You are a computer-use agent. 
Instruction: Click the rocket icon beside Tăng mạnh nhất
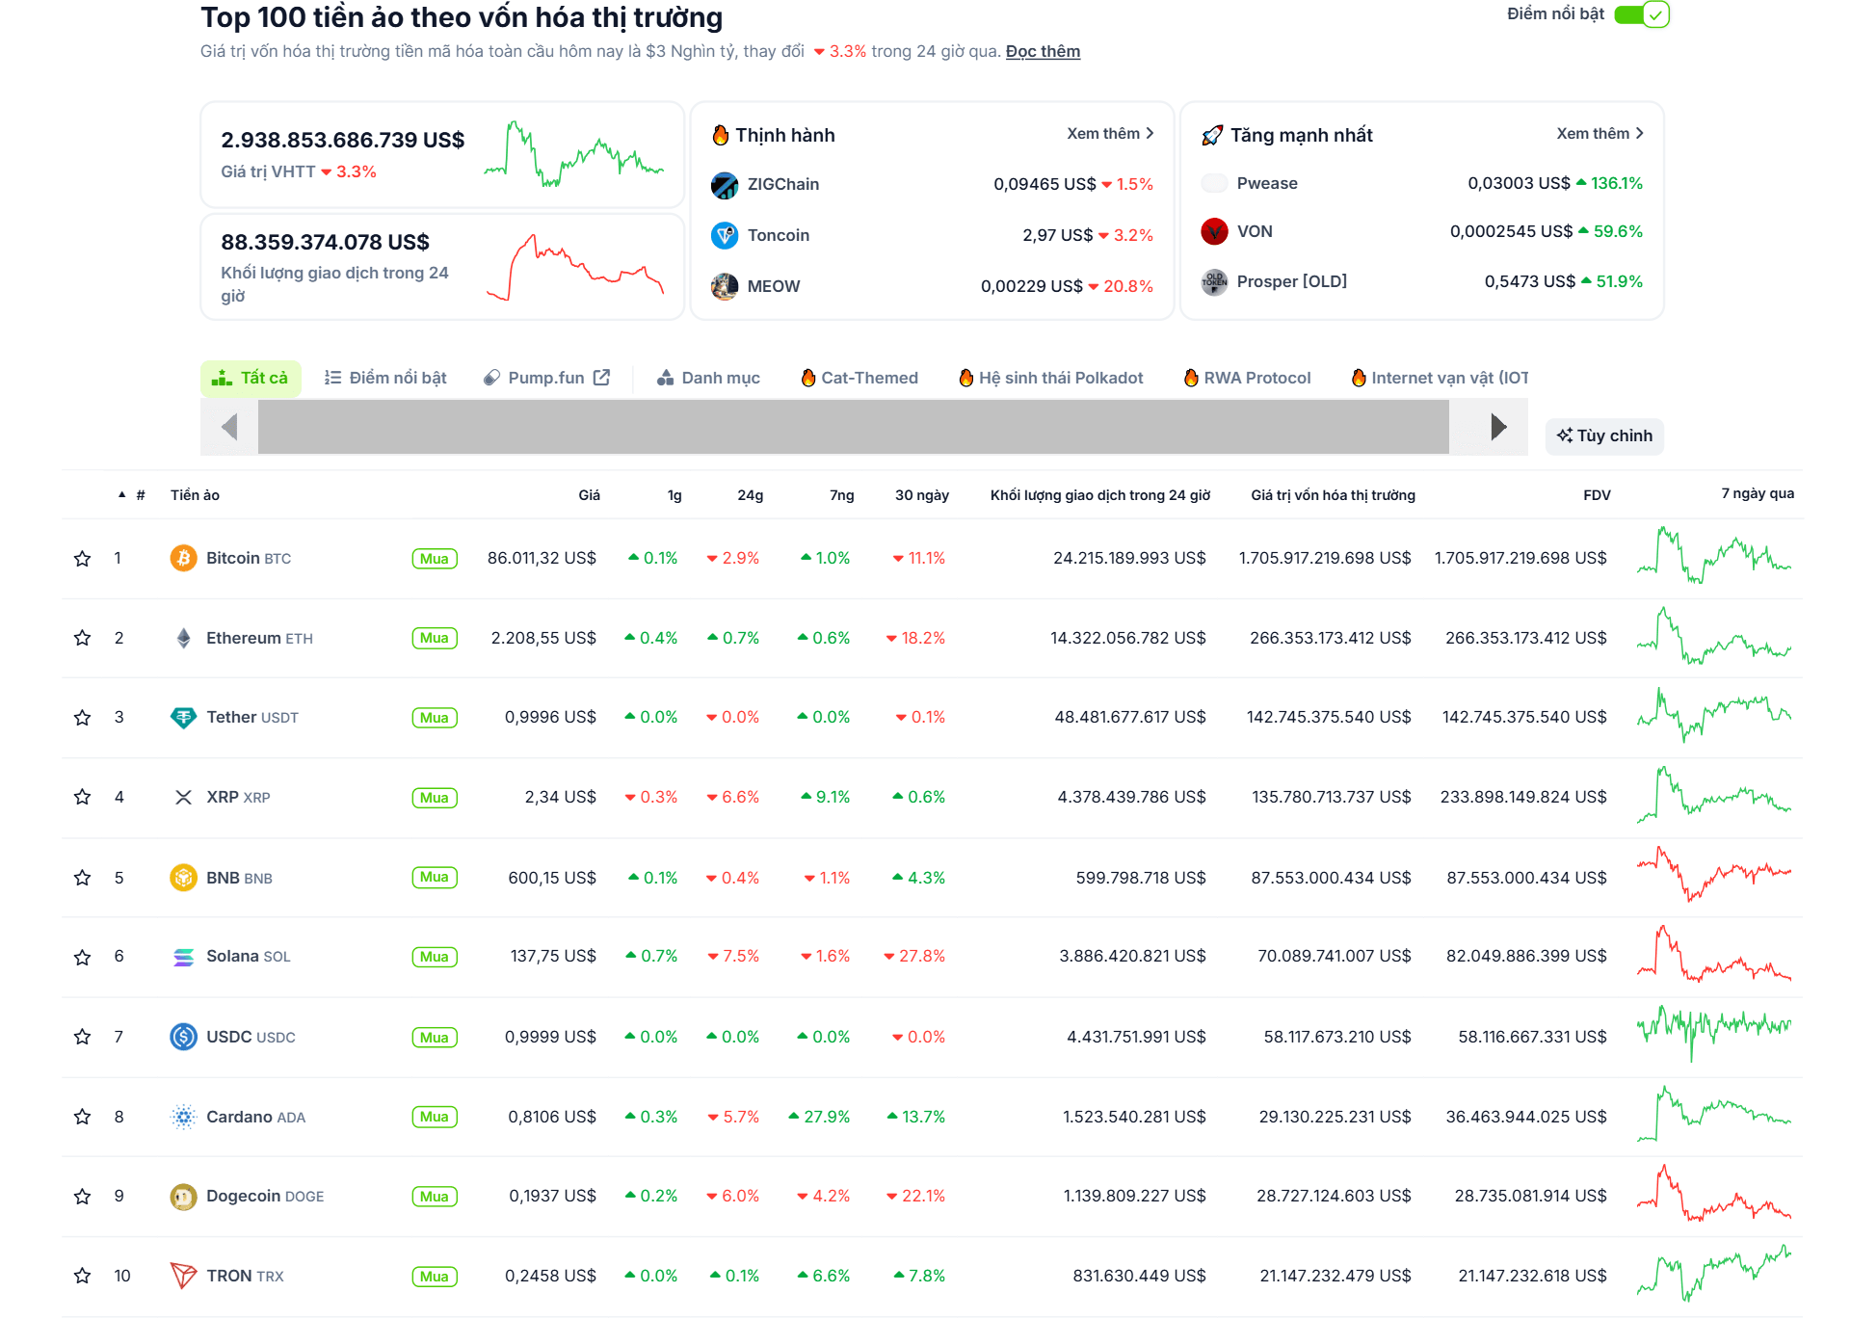click(x=1212, y=136)
